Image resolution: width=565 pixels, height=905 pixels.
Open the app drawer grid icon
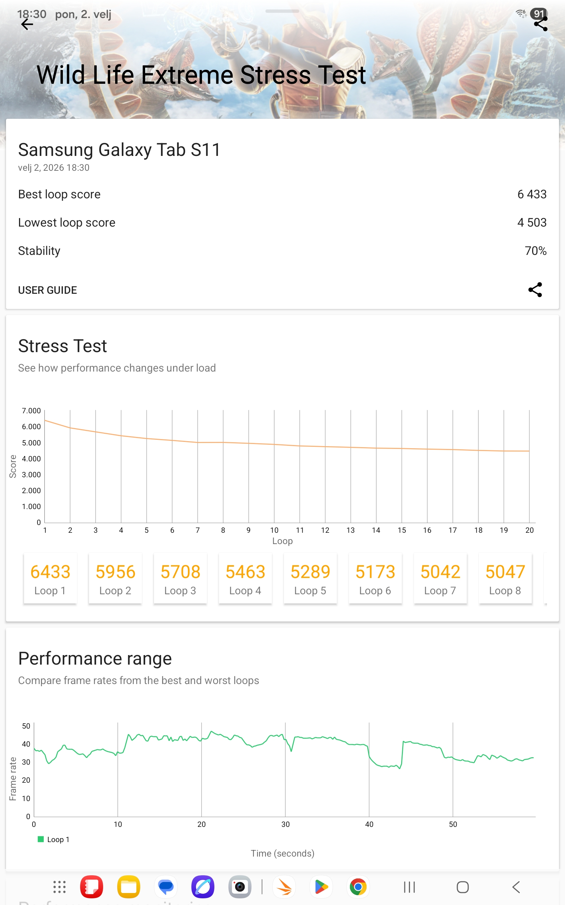pos(59,887)
